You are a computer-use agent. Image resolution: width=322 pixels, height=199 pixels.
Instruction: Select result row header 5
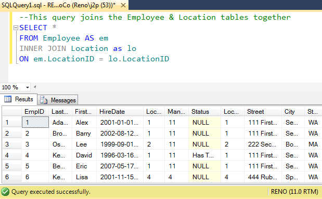[12, 166]
